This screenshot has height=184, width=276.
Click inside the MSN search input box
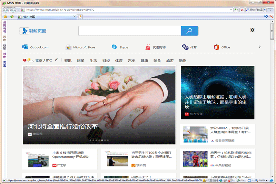click(129, 31)
